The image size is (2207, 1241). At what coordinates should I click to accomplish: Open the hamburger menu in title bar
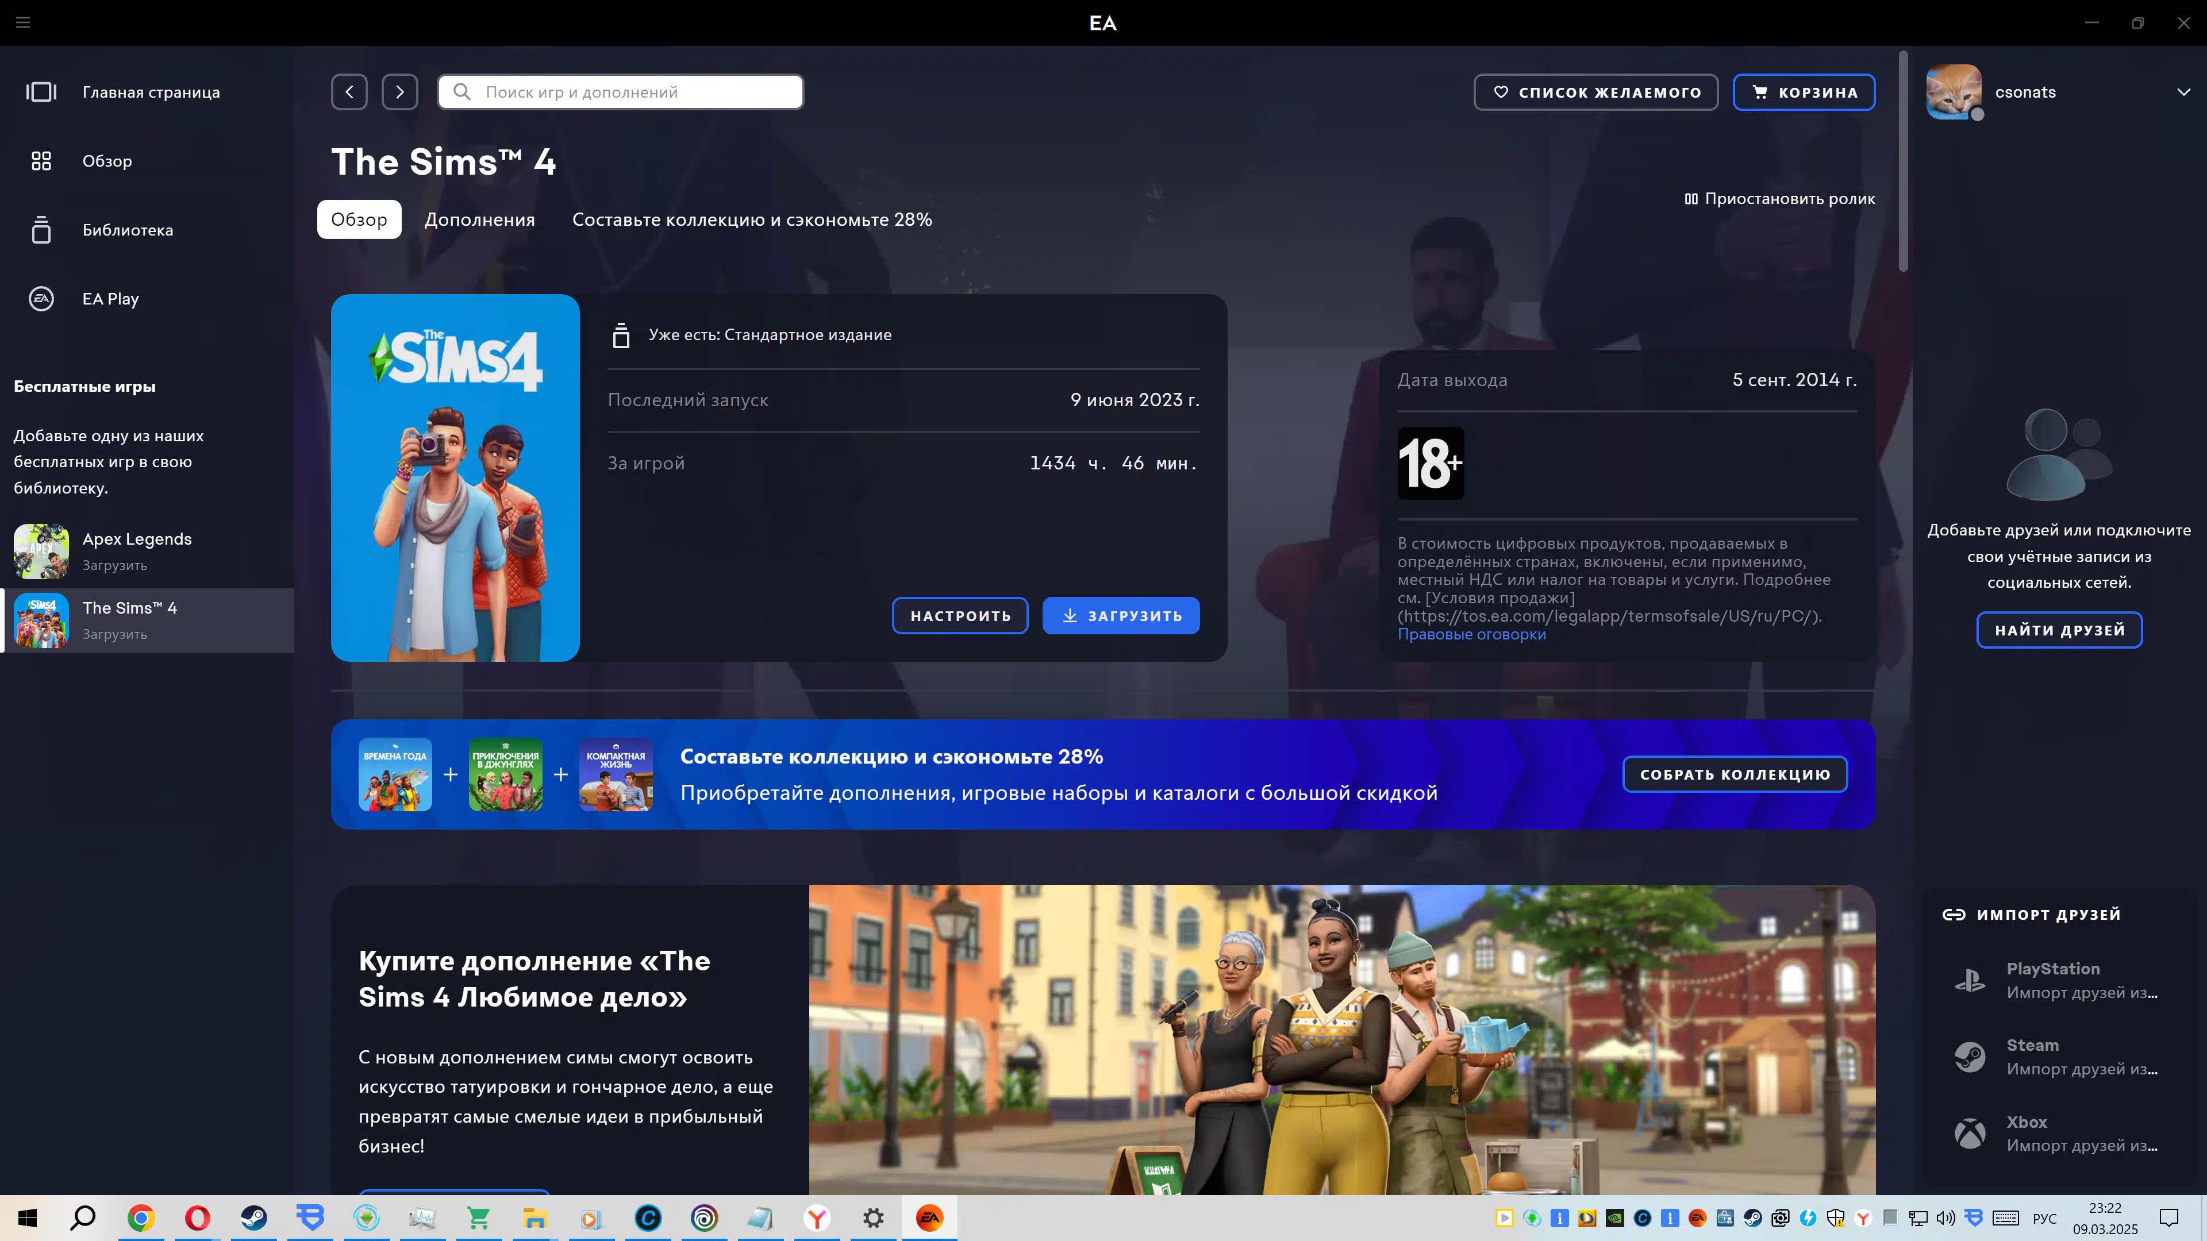[23, 22]
